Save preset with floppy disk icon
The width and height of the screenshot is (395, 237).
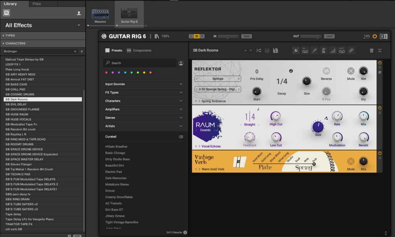pos(276,50)
